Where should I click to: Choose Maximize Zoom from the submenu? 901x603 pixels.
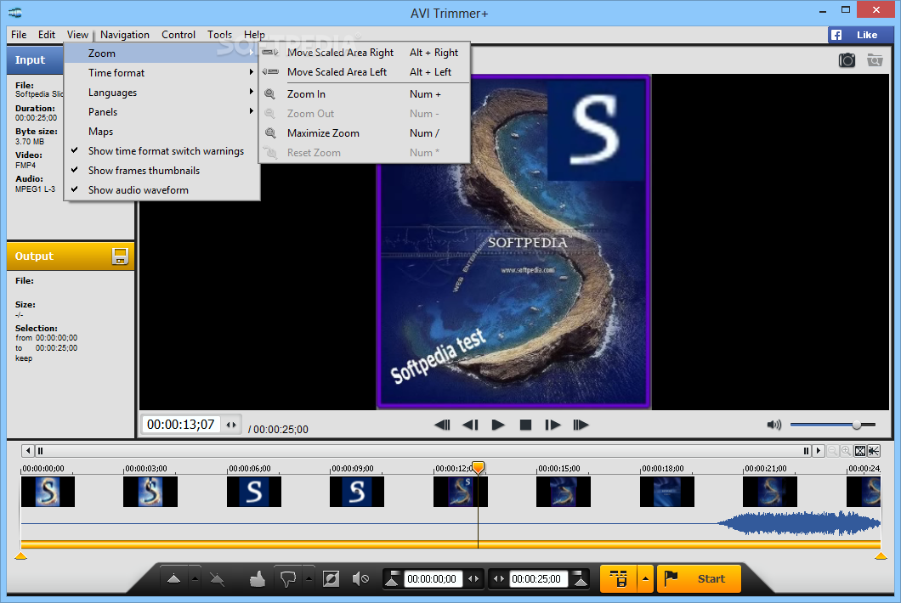[365, 133]
